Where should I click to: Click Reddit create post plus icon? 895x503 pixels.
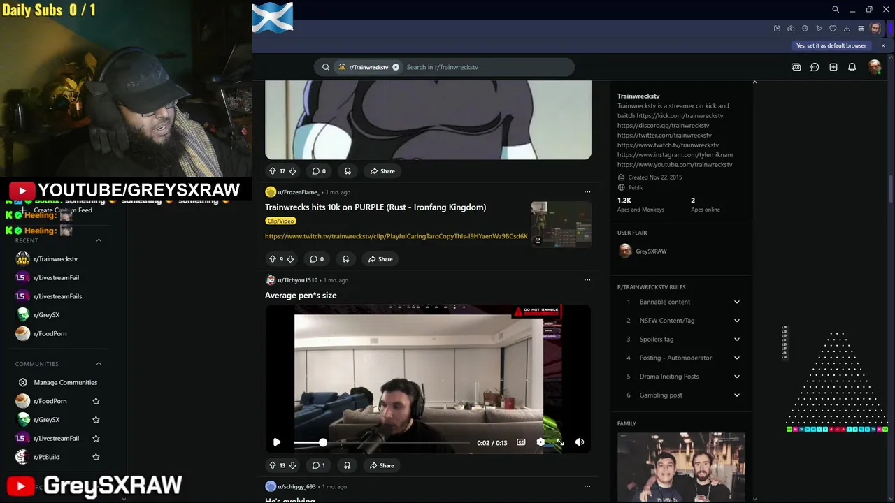(833, 67)
